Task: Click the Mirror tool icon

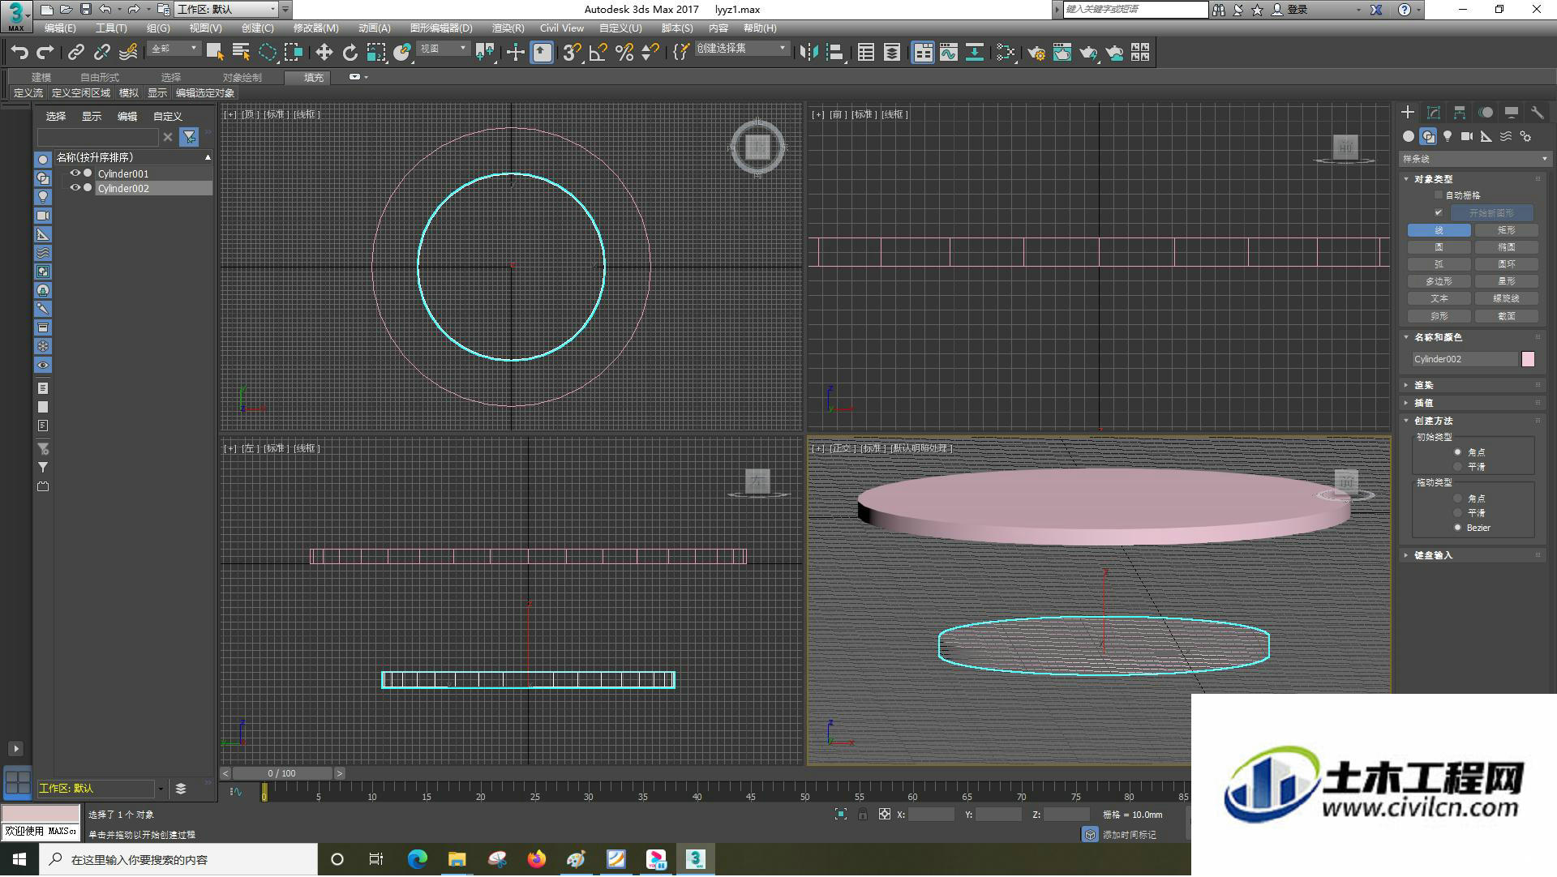Action: tap(809, 53)
